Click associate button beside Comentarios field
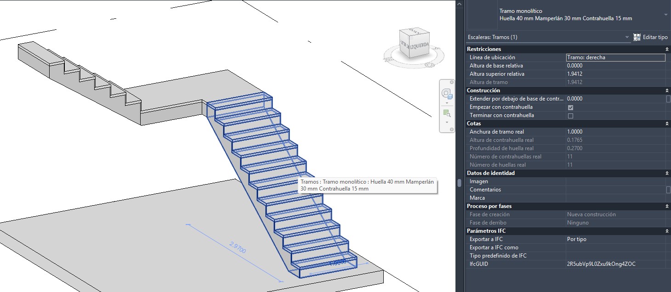Viewport: 671px width, 292px height. 668,190
